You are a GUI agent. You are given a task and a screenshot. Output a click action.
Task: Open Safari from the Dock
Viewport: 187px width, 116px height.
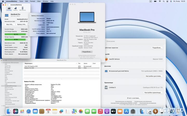coord(29,111)
